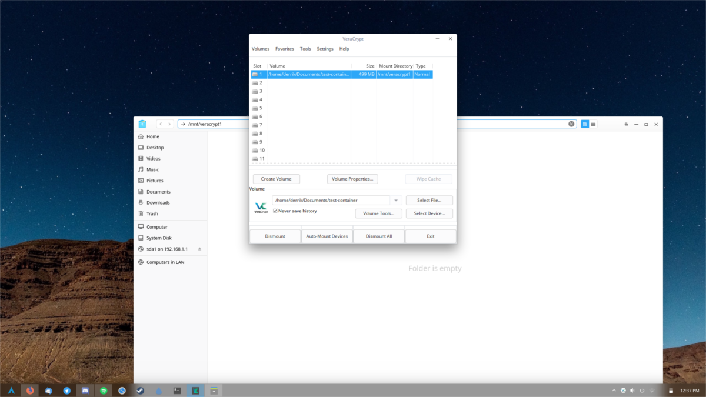Clear the file manager address bar
The image size is (706, 397).
[571, 124]
